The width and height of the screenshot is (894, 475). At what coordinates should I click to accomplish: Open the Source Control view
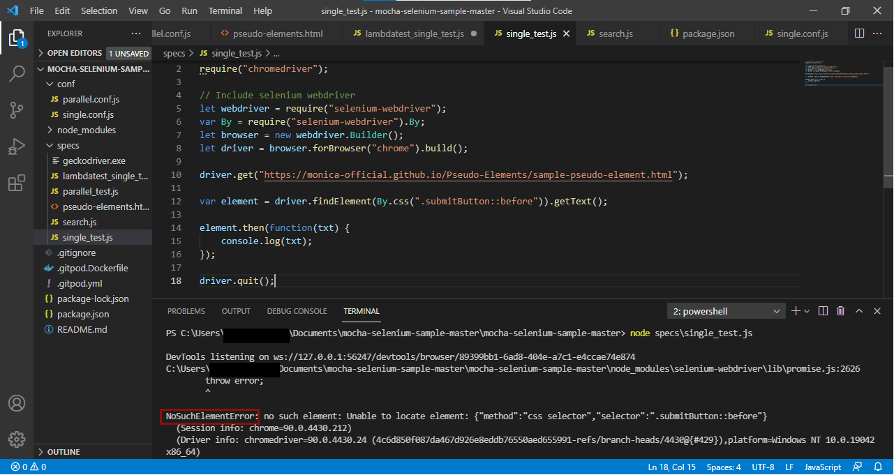click(17, 110)
